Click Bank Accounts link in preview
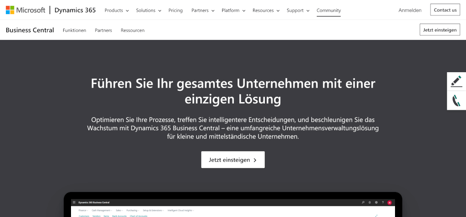Image resolution: width=466 pixels, height=217 pixels. [x=120, y=216]
